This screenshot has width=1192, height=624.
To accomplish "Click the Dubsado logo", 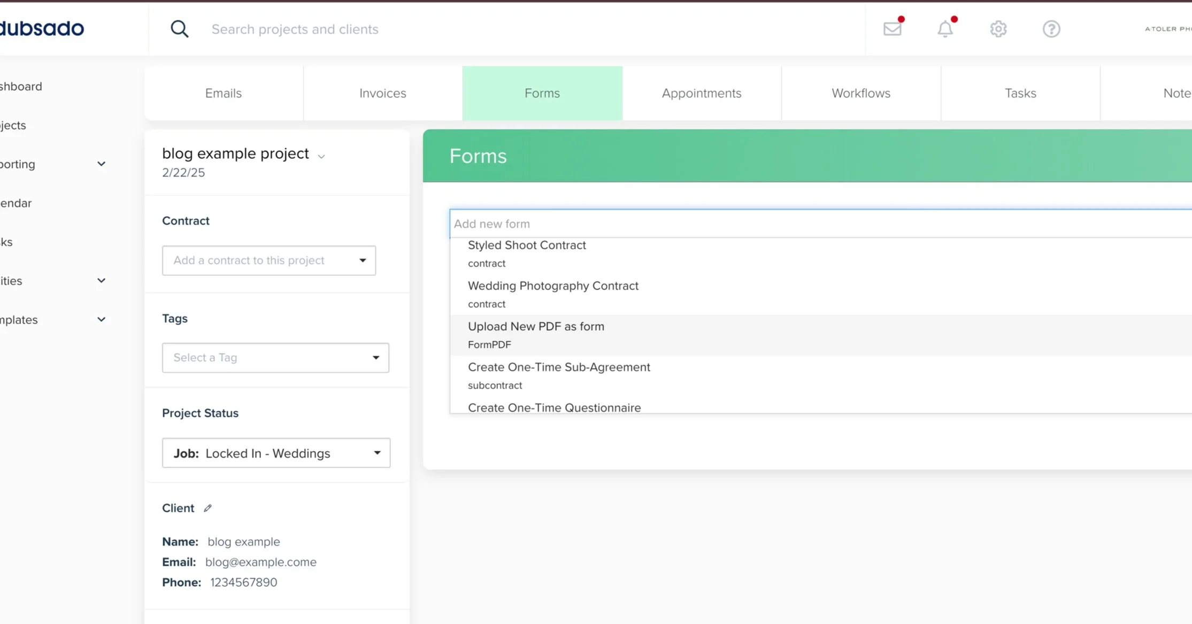I will pos(42,28).
